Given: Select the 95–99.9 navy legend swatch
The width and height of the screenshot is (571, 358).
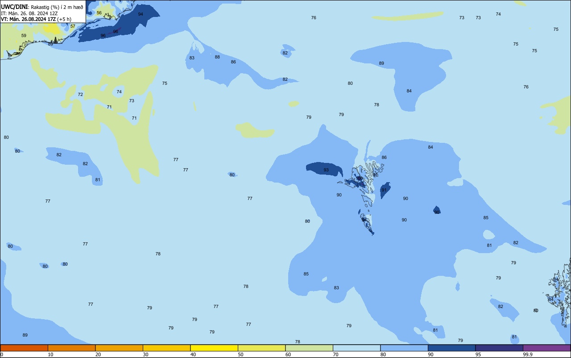Looking at the screenshot, I should (x=499, y=348).
